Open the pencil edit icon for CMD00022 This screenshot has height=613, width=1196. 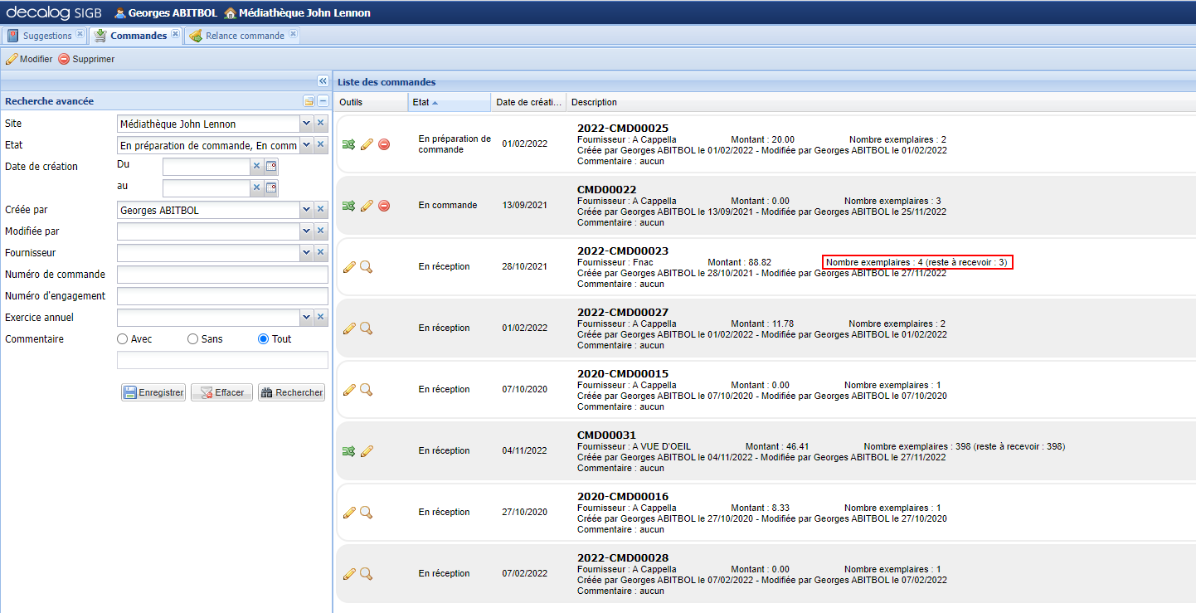coord(367,205)
